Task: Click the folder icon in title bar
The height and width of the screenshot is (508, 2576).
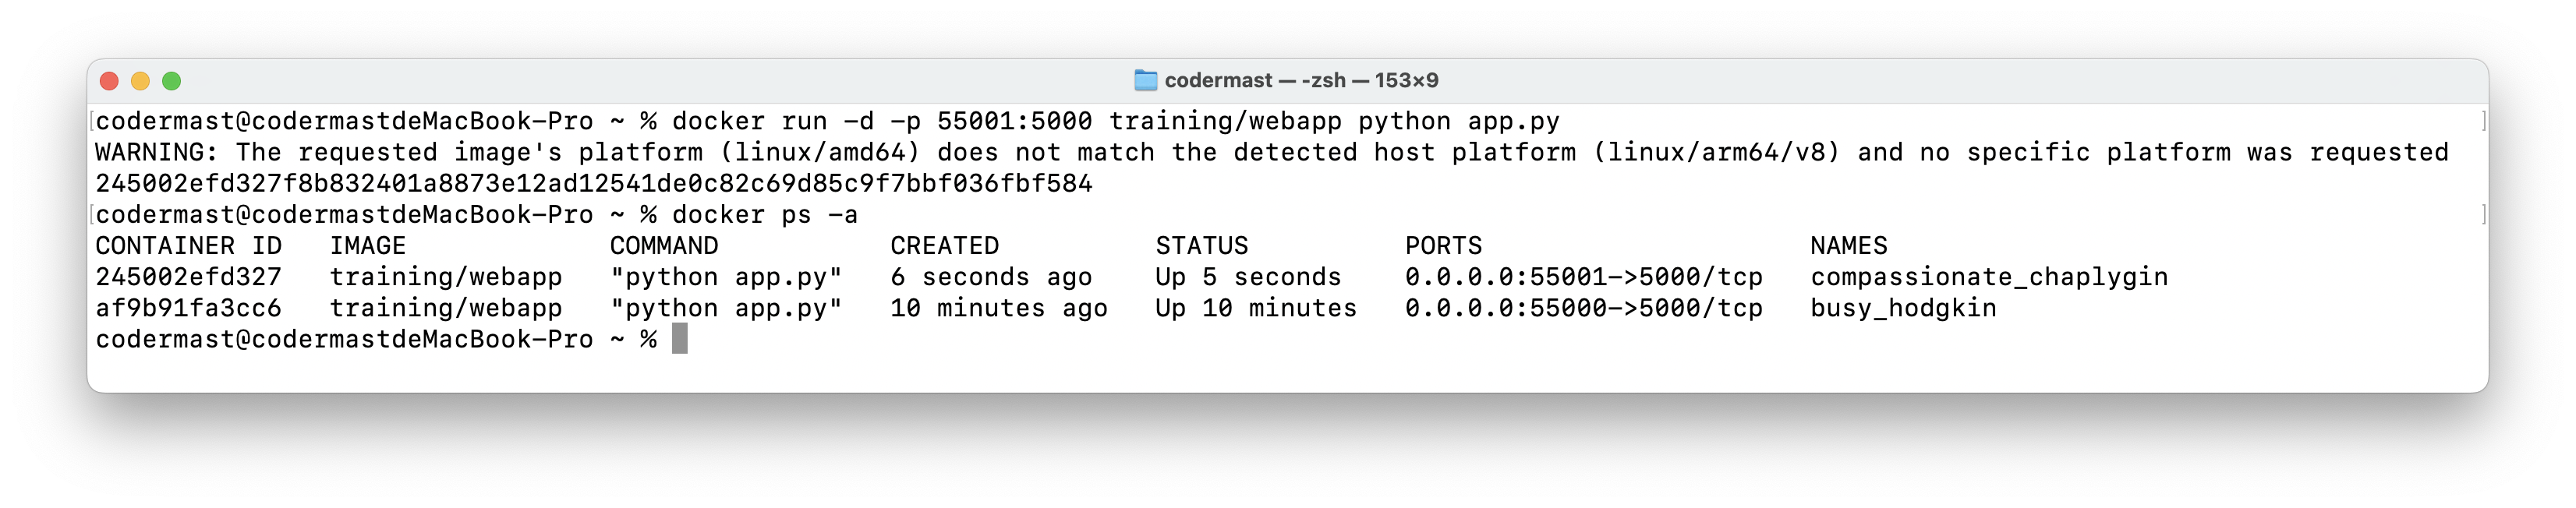Action: [x=1146, y=80]
